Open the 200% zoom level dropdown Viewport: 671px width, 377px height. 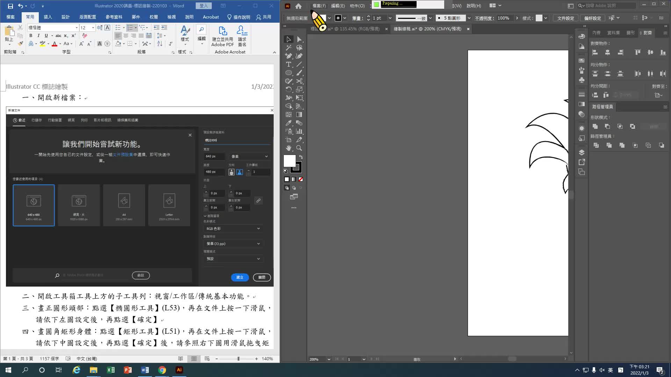coord(329,359)
